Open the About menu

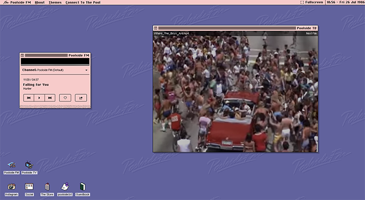[39, 3]
